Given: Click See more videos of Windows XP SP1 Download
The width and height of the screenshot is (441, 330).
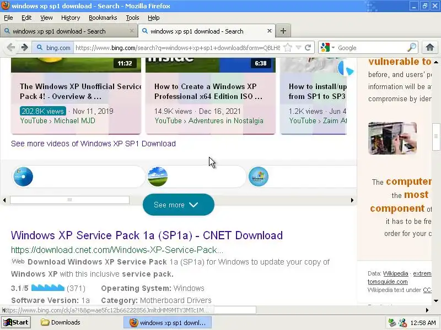Looking at the screenshot, I should click(x=93, y=144).
